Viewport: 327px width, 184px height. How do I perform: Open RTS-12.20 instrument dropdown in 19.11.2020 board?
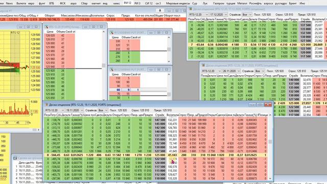point(54,110)
